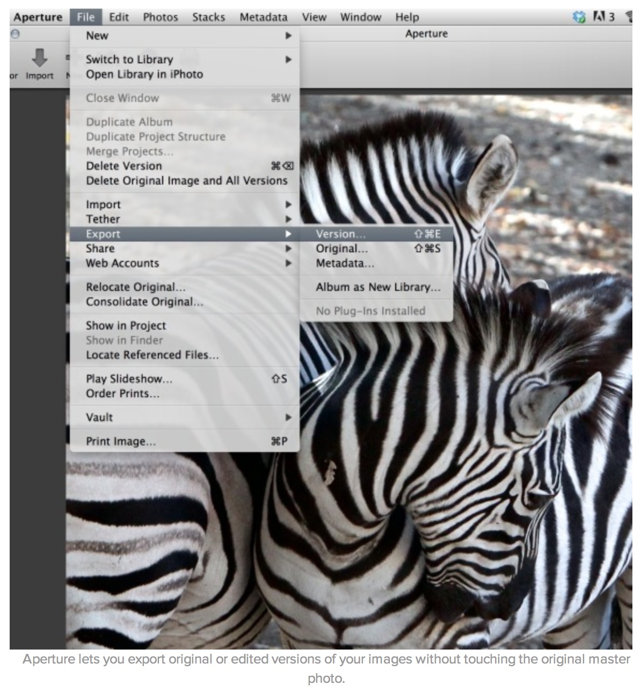641x700 pixels.
Task: Open the Stacks menu
Action: [x=208, y=17]
